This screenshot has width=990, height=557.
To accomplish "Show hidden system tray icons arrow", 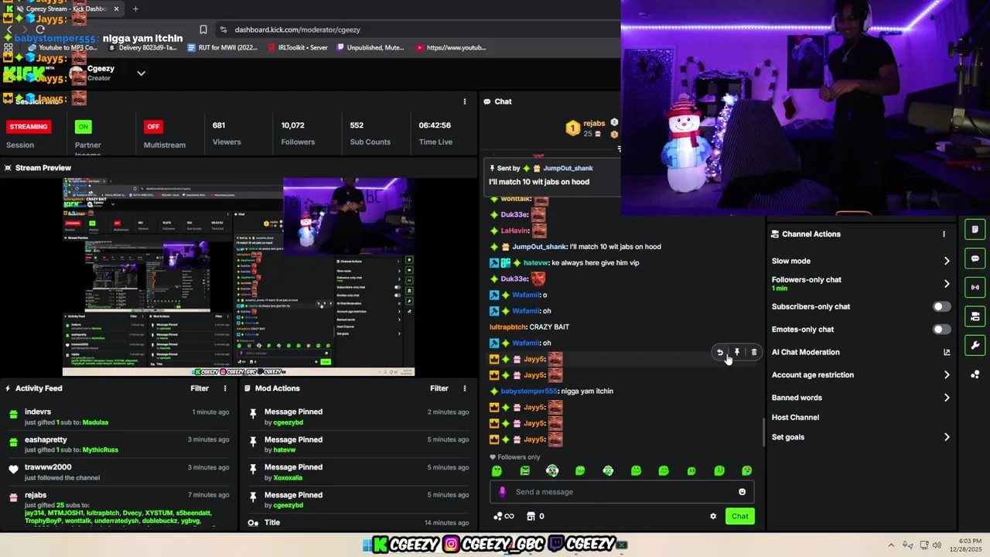I will tap(890, 545).
